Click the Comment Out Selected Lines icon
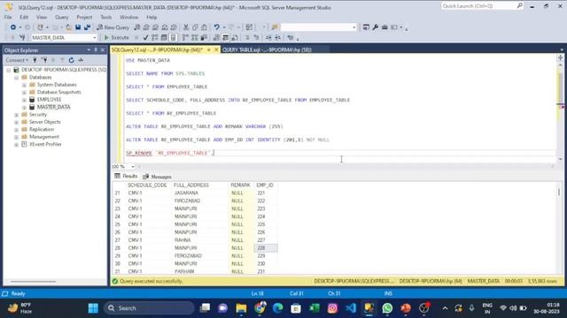This screenshot has width=567, height=318. [247, 37]
